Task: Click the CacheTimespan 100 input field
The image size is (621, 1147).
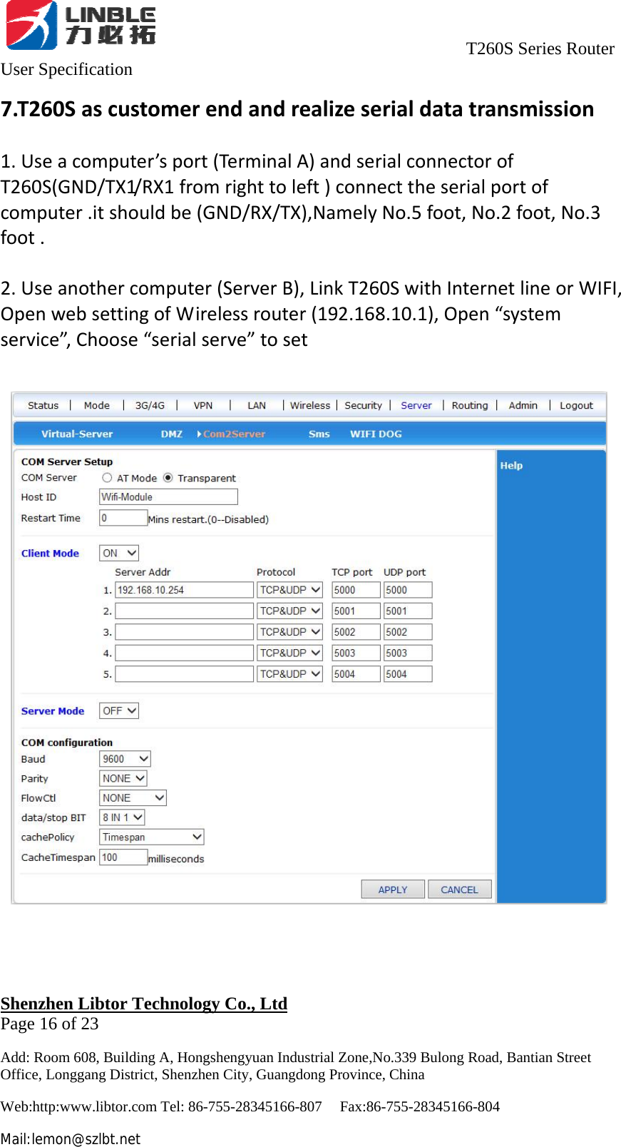Action: [123, 857]
